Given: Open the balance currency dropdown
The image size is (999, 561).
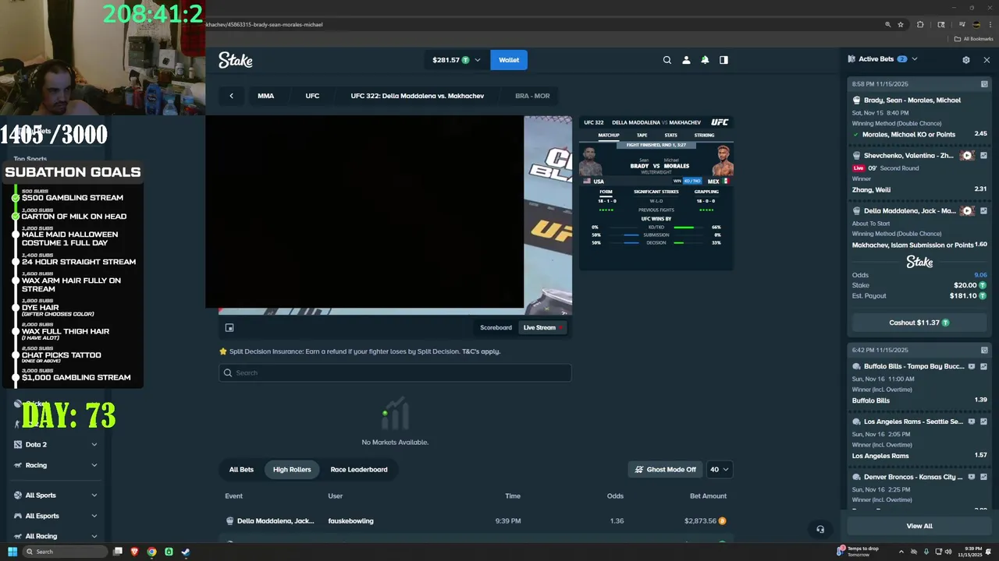Looking at the screenshot, I should click(457, 60).
